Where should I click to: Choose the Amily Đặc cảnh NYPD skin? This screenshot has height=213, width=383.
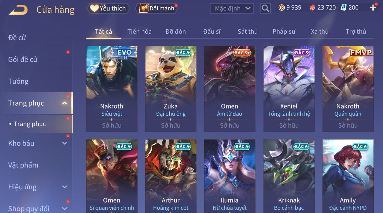point(348,176)
